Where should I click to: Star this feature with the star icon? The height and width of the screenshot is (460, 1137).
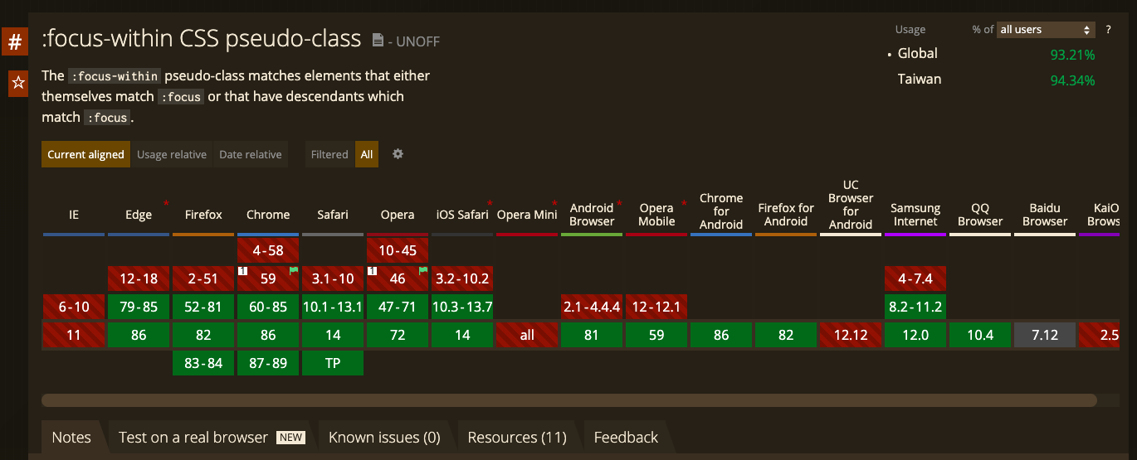[17, 84]
